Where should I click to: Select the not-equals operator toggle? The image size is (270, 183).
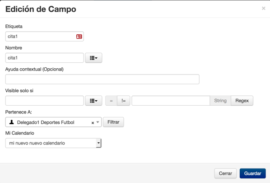[x=123, y=101]
